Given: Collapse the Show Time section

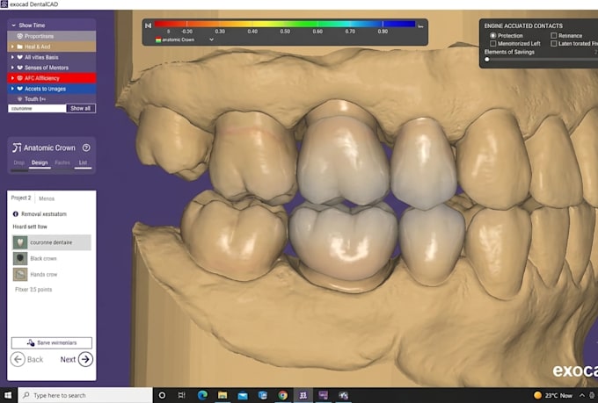Looking at the screenshot, I should point(14,25).
